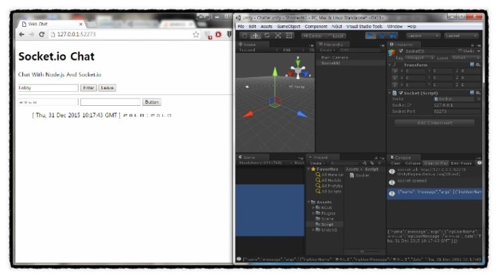498x278 pixels.
Task: Open the NGUI menu
Action: tap(336, 26)
